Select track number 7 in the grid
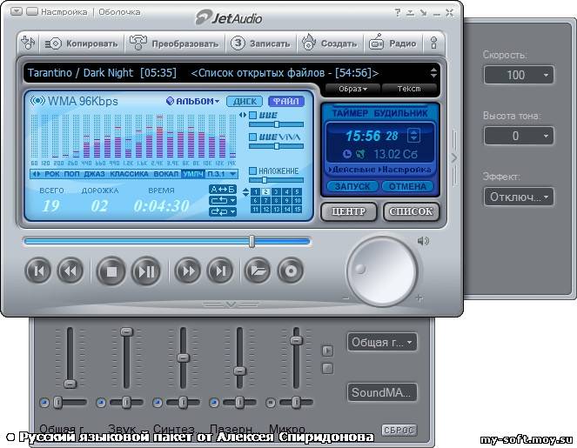Image resolution: width=577 pixels, height=448 pixels. coord(265,200)
